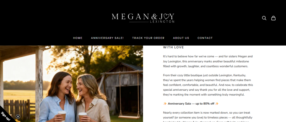The height and width of the screenshot is (122, 286).
Task: Open the shopping bag cart icon
Action: 273,18
